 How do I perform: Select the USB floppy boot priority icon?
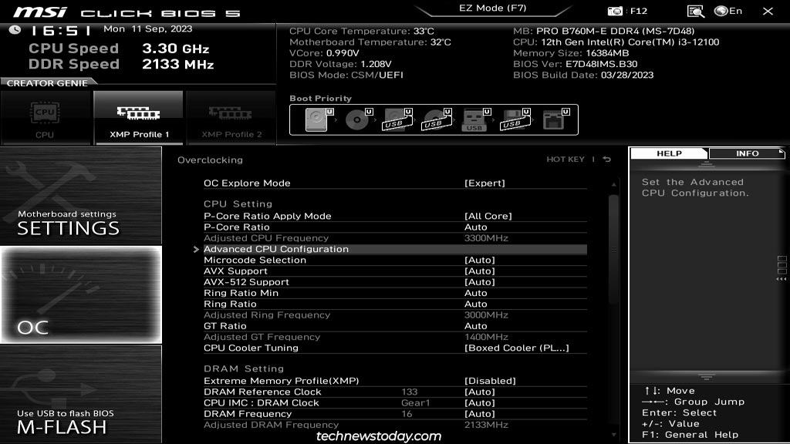pyautogui.click(x=515, y=119)
